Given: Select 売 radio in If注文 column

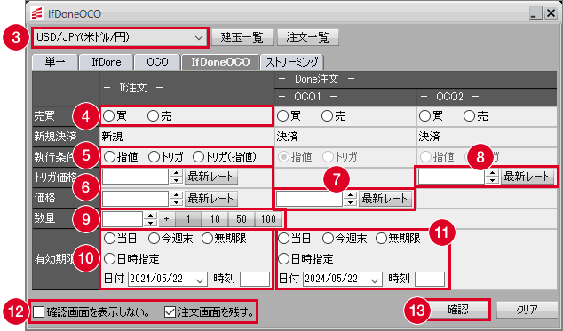Looking at the screenshot, I should [154, 116].
